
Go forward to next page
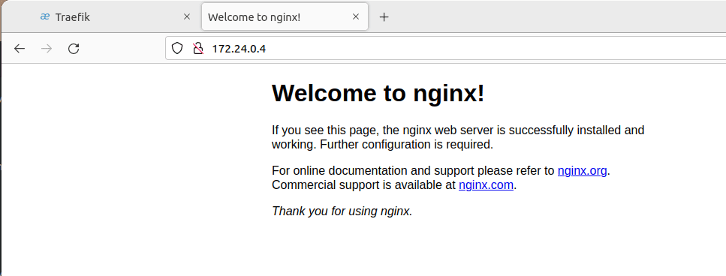[47, 49]
